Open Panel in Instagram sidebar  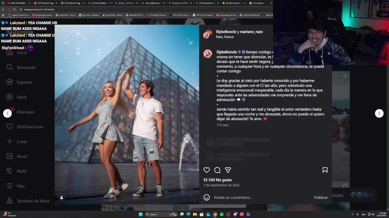coord(17,156)
